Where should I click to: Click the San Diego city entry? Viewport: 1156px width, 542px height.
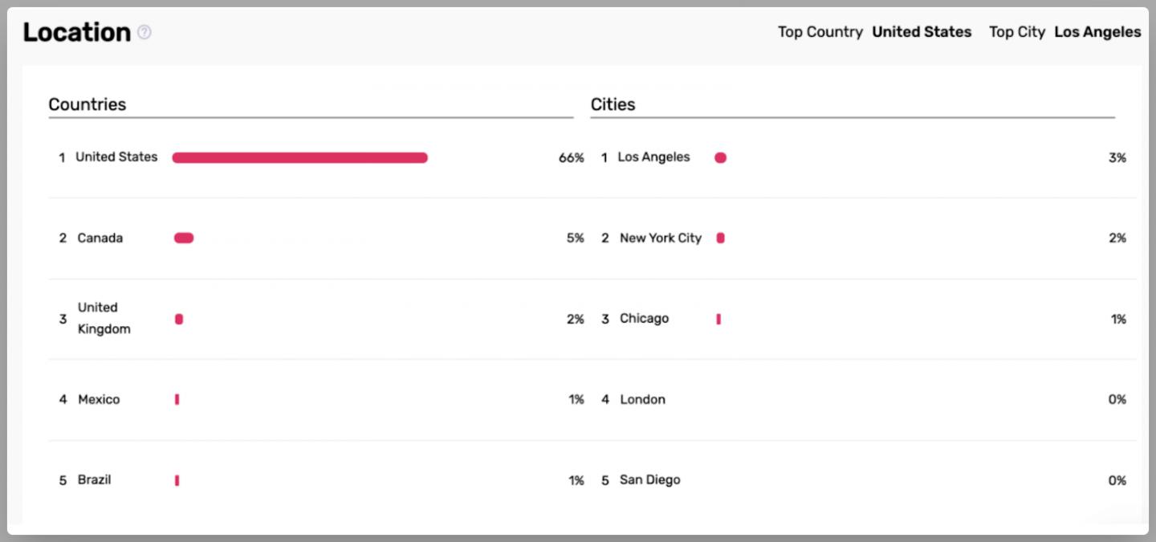coord(649,480)
